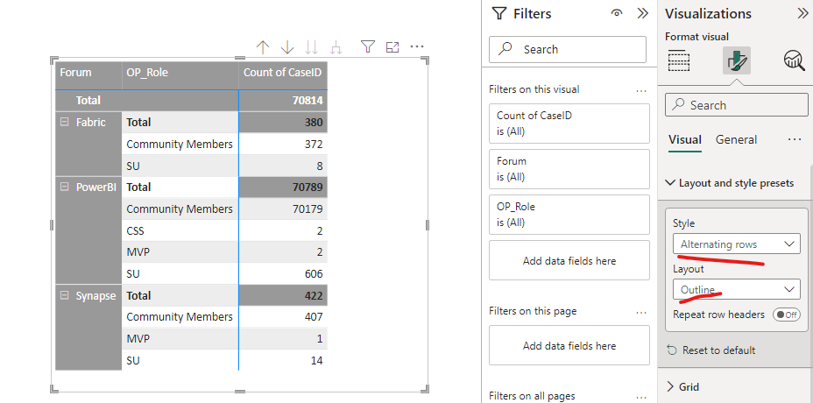Open the visual's More options ellipsis
Image resolution: width=813 pixels, height=403 pixels.
417,46
